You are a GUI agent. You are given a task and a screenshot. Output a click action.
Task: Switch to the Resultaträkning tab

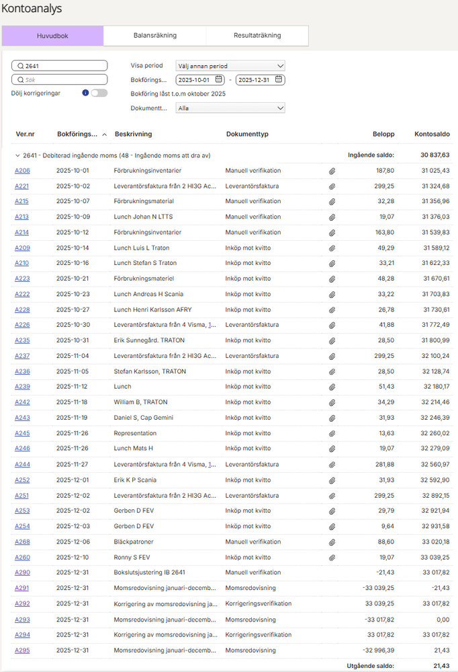click(x=257, y=36)
